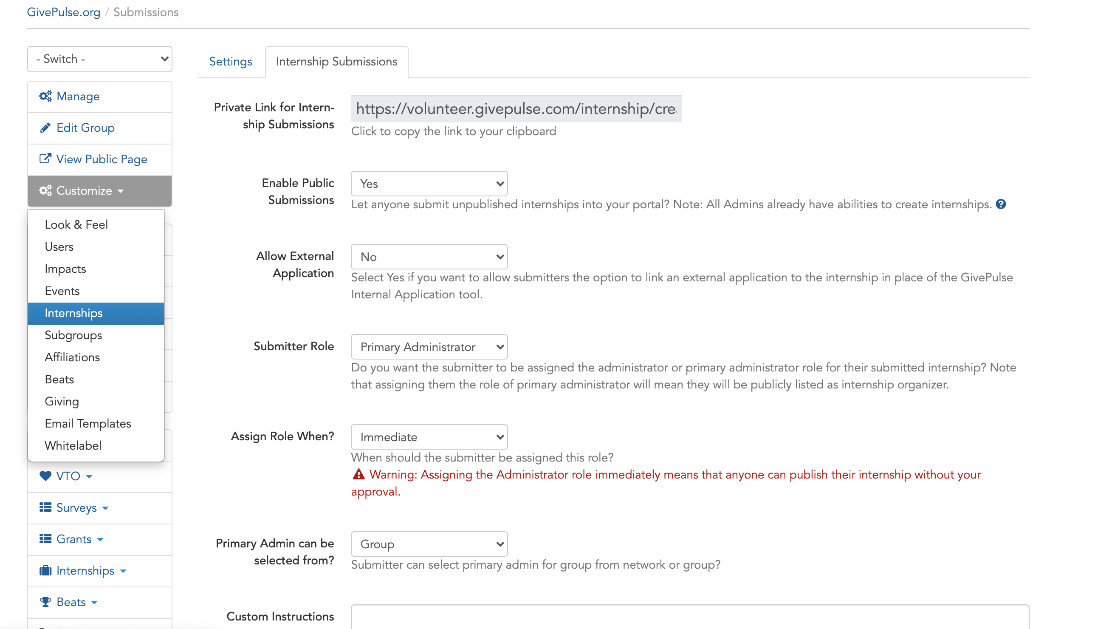
Task: Open the View Public Page link
Action: [100, 159]
